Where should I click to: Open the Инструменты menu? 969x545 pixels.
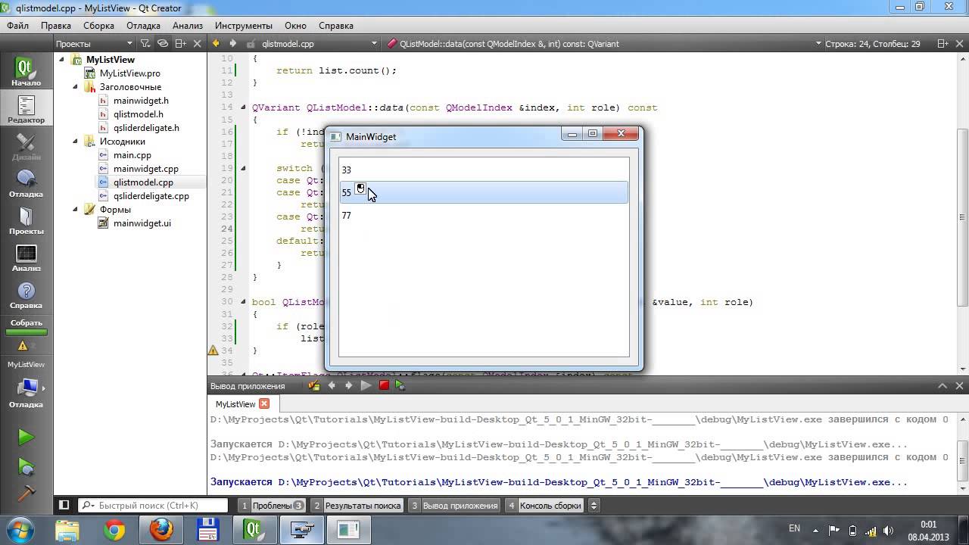[244, 26]
